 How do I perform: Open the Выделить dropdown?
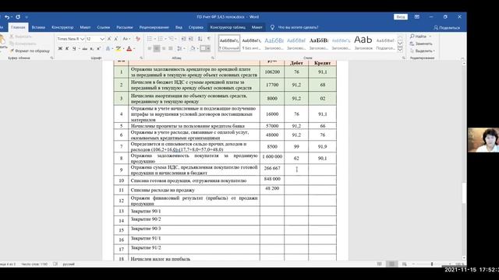click(x=423, y=51)
